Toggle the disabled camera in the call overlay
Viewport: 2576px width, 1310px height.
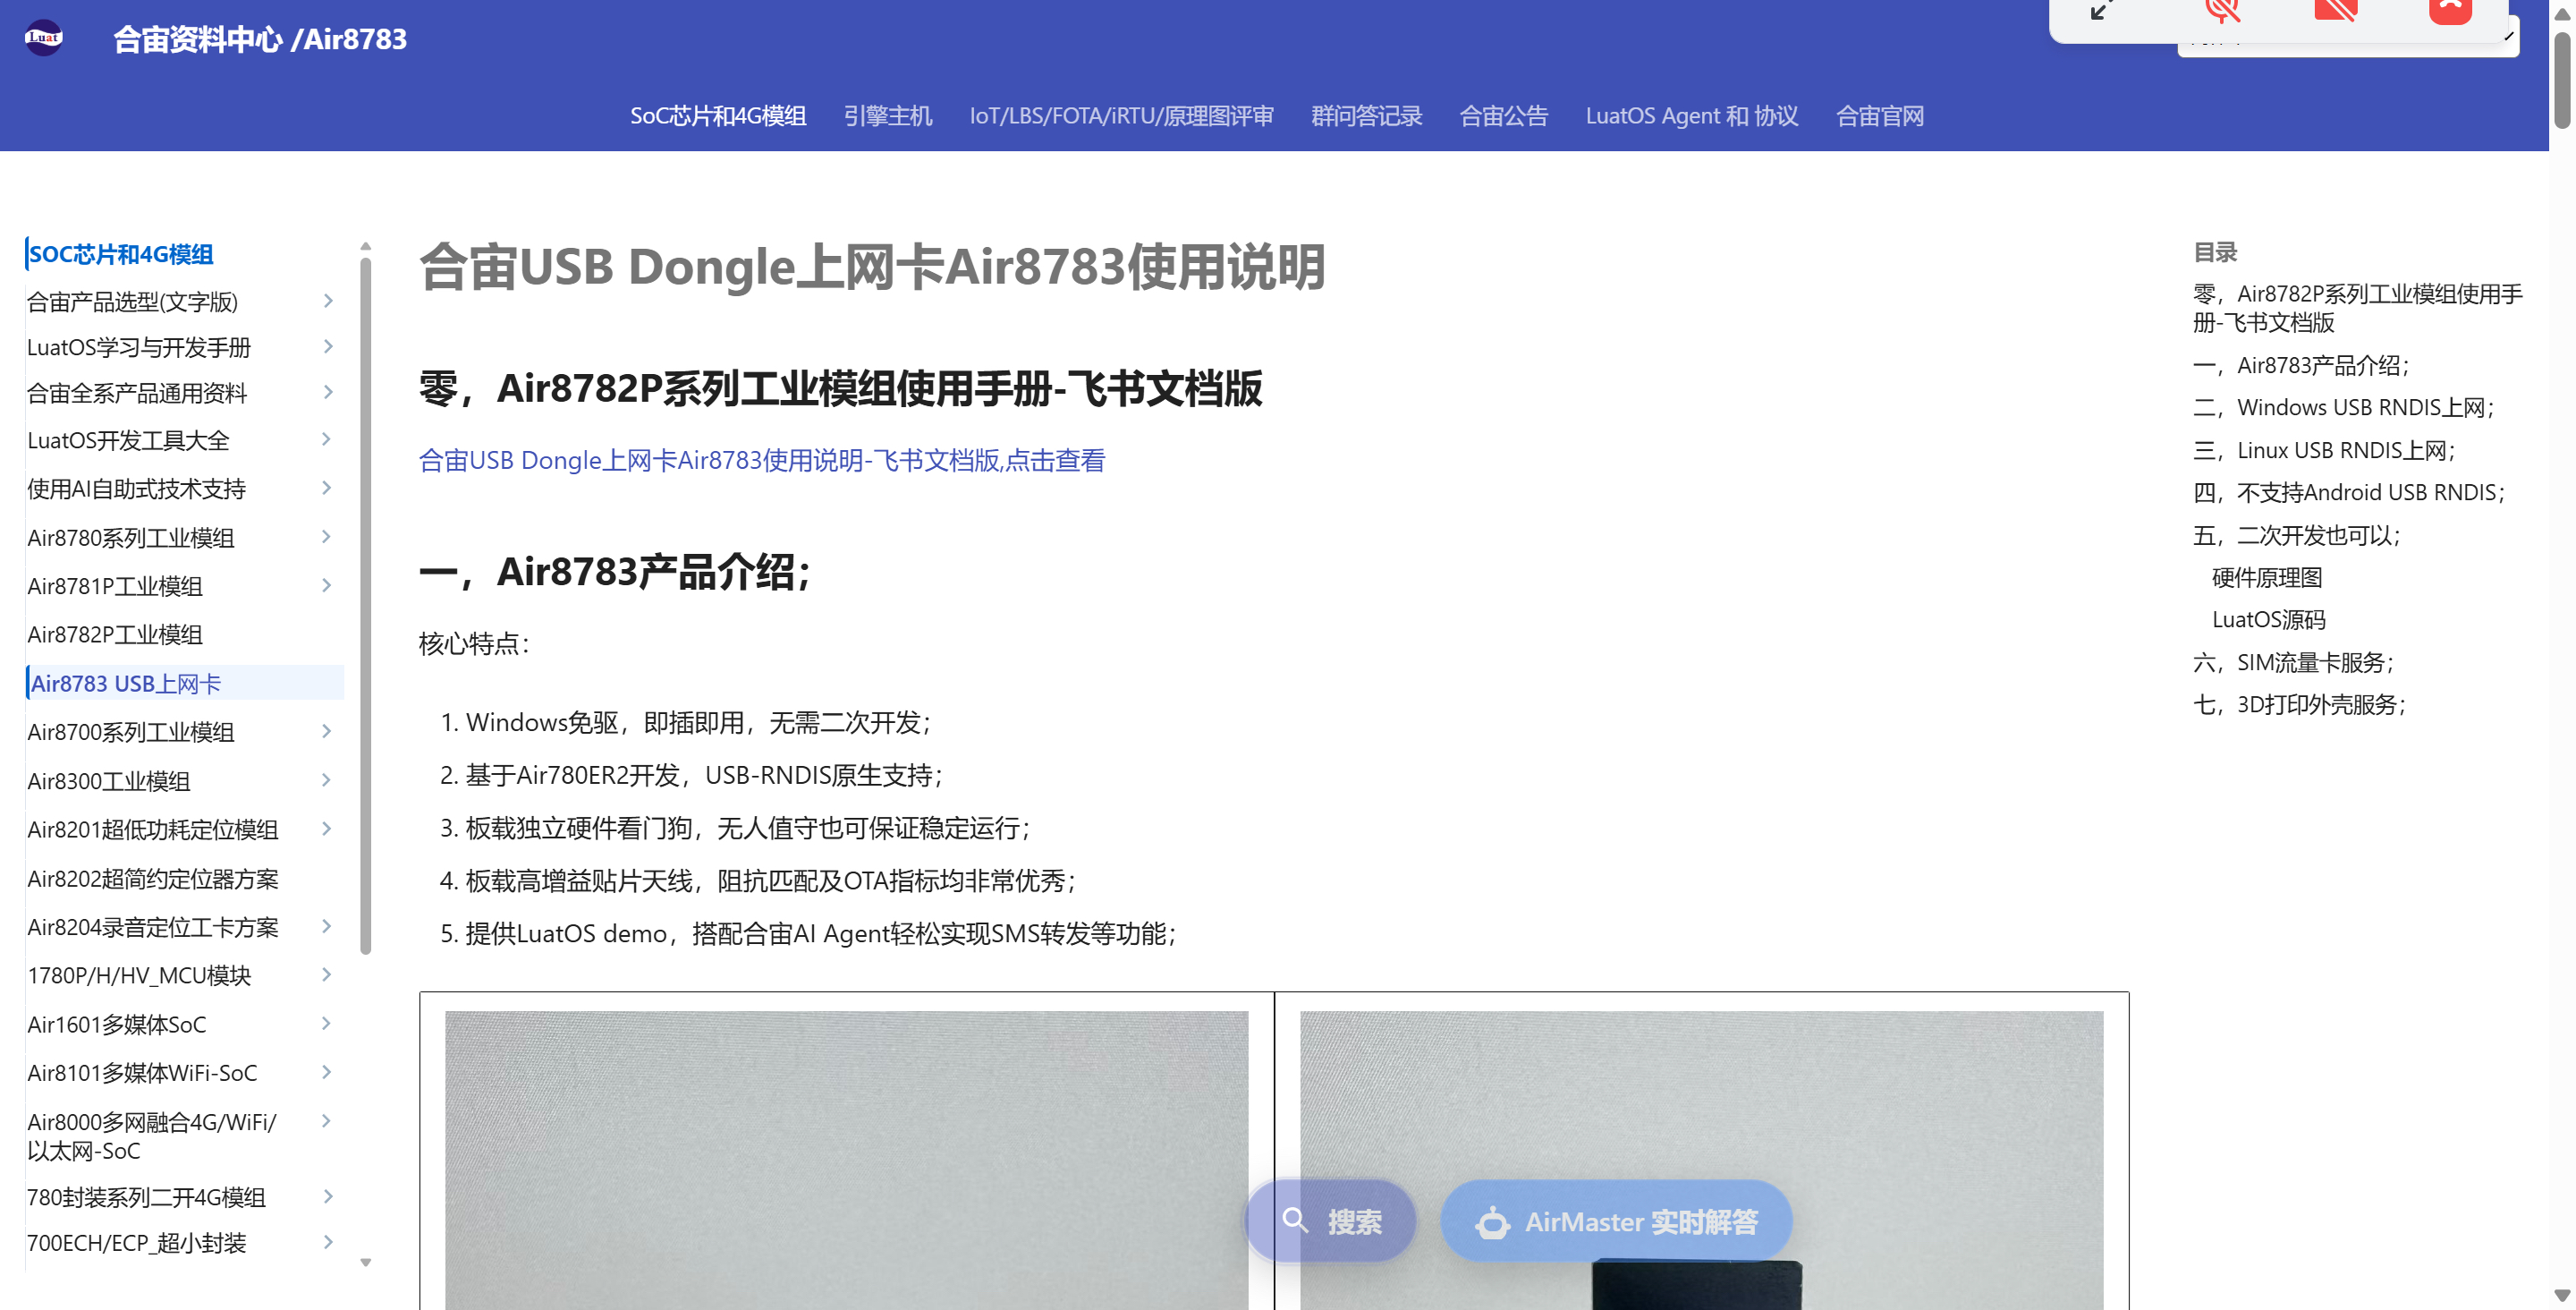pos(2336,11)
